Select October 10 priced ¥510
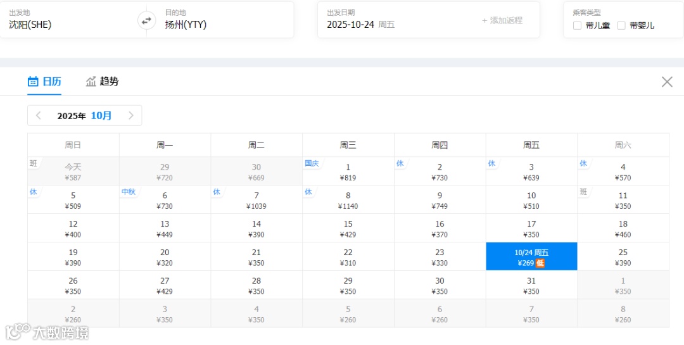Viewport: 684px width, 345px height. point(531,200)
